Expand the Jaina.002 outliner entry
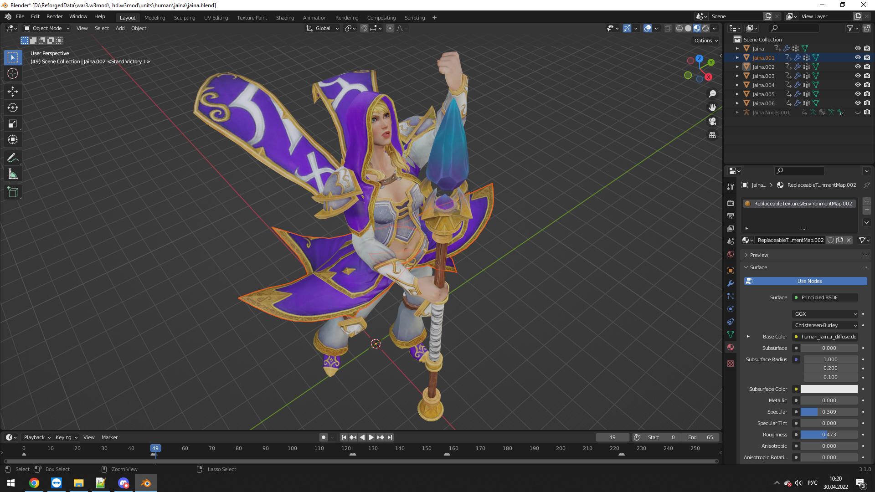The height and width of the screenshot is (492, 875). point(737,67)
